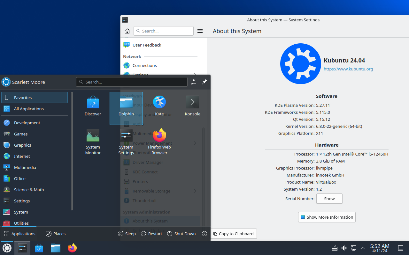Click the launcher search field

pos(132,82)
